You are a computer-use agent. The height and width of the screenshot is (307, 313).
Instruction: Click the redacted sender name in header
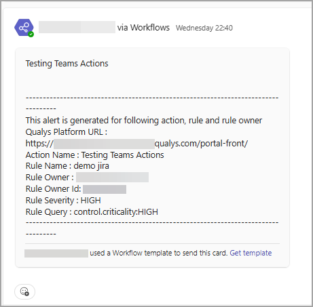point(77,27)
